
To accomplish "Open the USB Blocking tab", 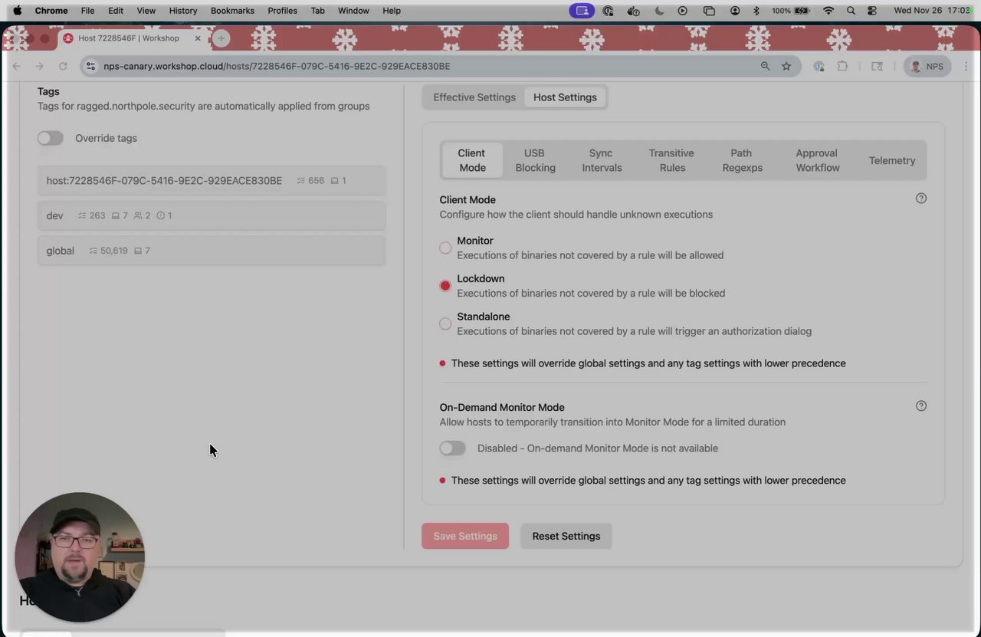I will point(535,160).
